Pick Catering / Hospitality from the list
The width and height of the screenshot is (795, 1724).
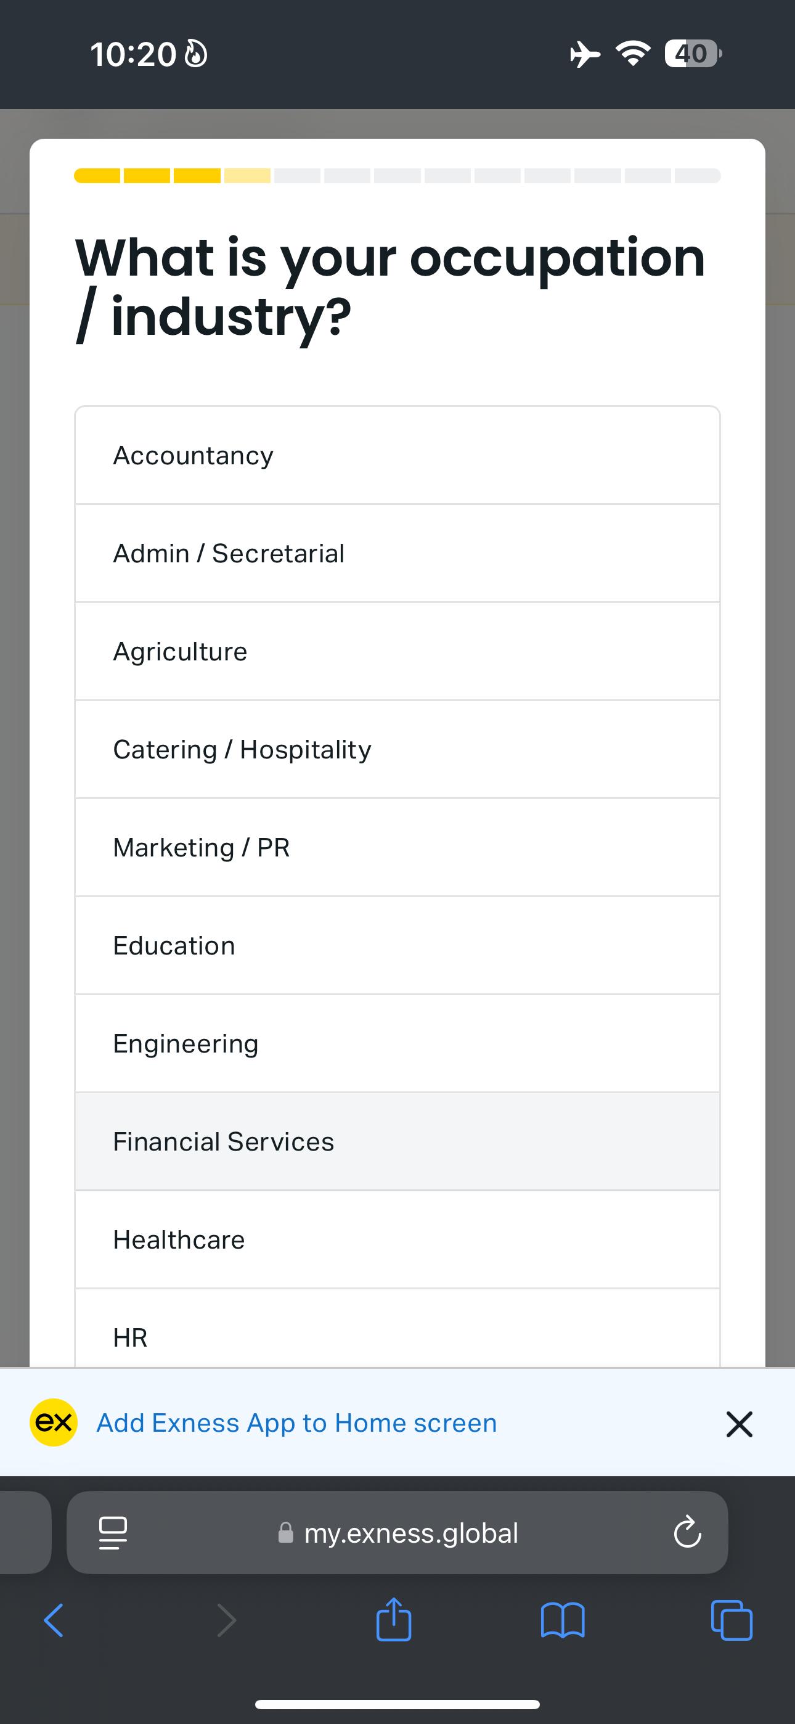click(x=397, y=750)
